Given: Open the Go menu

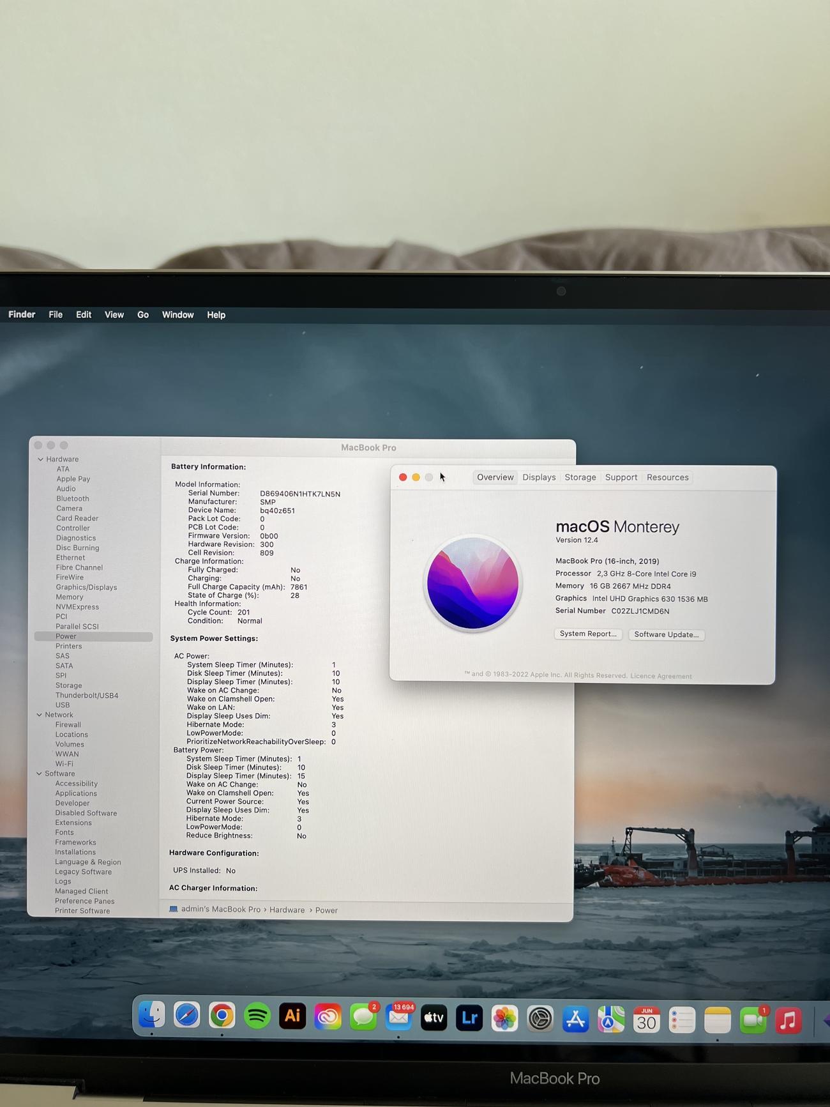Looking at the screenshot, I should coord(143,315).
